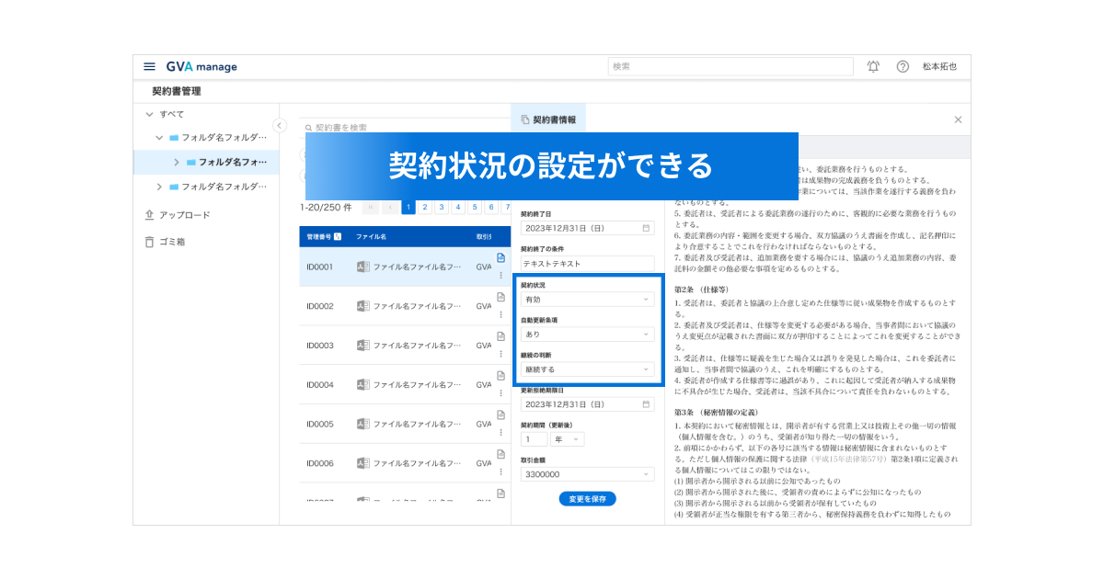The height and width of the screenshot is (579, 1104).
Task: Open the document detail icon for ID0004
Action: (x=500, y=377)
